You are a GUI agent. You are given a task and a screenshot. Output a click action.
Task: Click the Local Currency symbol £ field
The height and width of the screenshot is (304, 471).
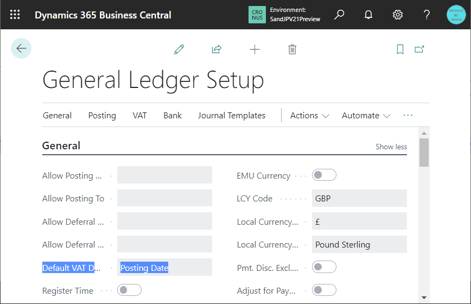[x=359, y=221]
